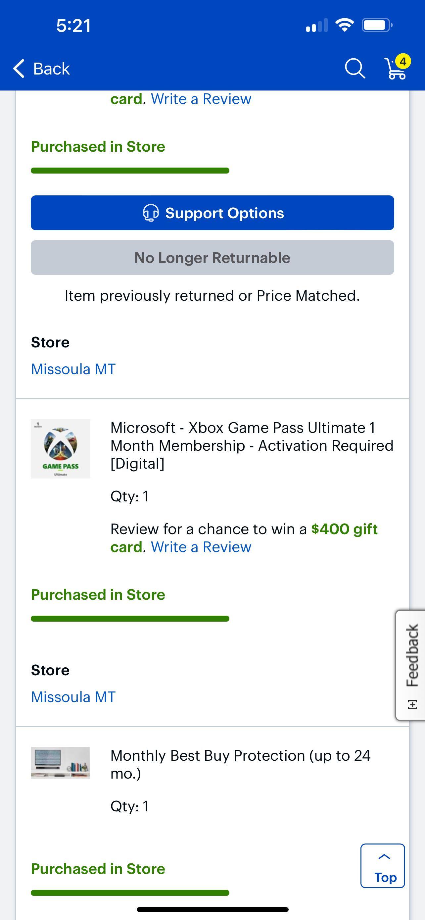The height and width of the screenshot is (920, 425).
Task: Tap the battery indicator in status bar
Action: coord(376,26)
